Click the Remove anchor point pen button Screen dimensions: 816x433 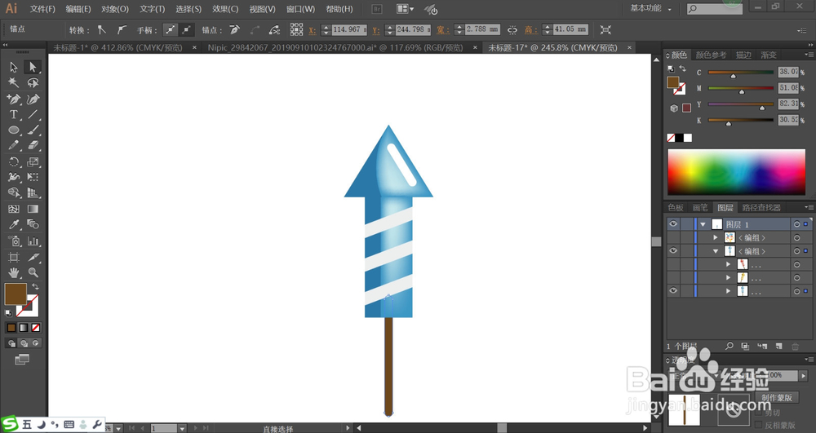[235, 29]
